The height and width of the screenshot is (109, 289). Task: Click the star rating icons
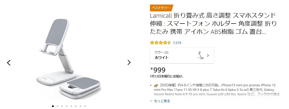(x=160, y=43)
